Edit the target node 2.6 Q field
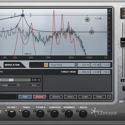Image resolution: width=125 pixels, height=125 pixels. point(106,72)
